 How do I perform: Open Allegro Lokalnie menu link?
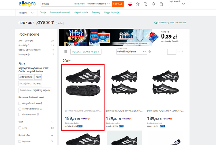81,13
